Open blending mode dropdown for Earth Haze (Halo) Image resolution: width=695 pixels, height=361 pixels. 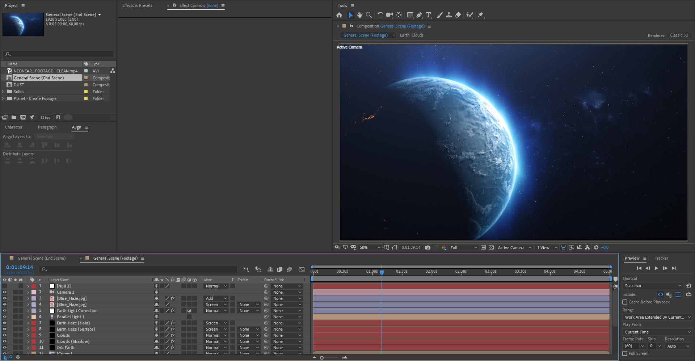click(x=216, y=323)
